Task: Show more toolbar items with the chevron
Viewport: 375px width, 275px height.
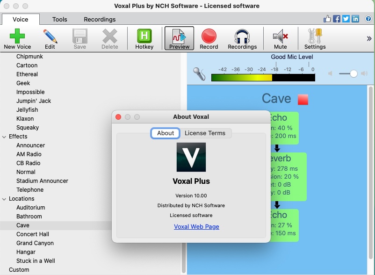Action: [x=369, y=38]
